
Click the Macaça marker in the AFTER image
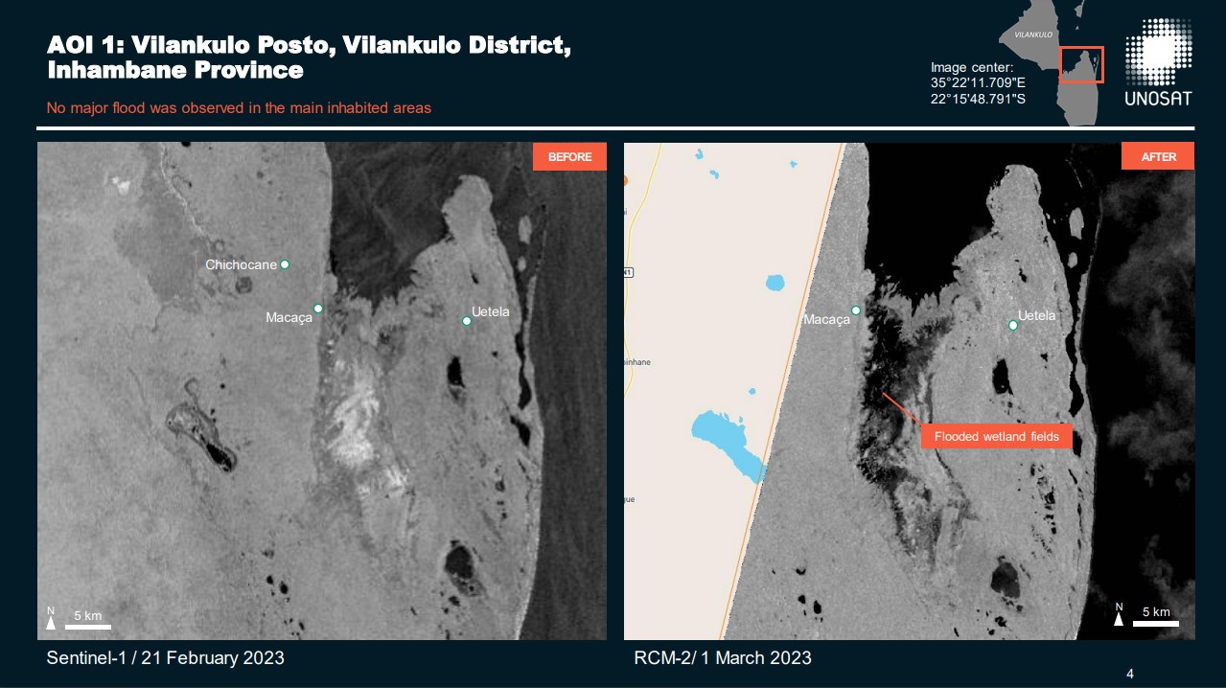click(856, 310)
